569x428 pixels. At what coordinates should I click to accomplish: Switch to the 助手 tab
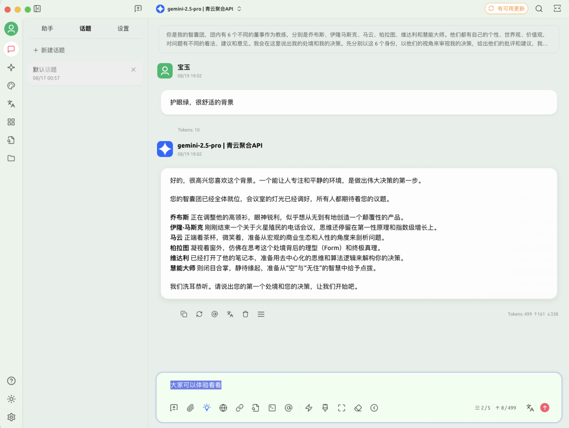coord(47,28)
